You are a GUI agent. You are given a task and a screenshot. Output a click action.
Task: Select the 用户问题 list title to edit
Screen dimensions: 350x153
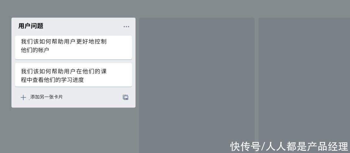[x=31, y=26]
